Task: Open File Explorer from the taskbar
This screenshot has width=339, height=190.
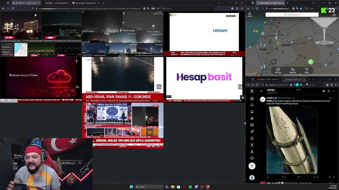Action: tap(173, 187)
